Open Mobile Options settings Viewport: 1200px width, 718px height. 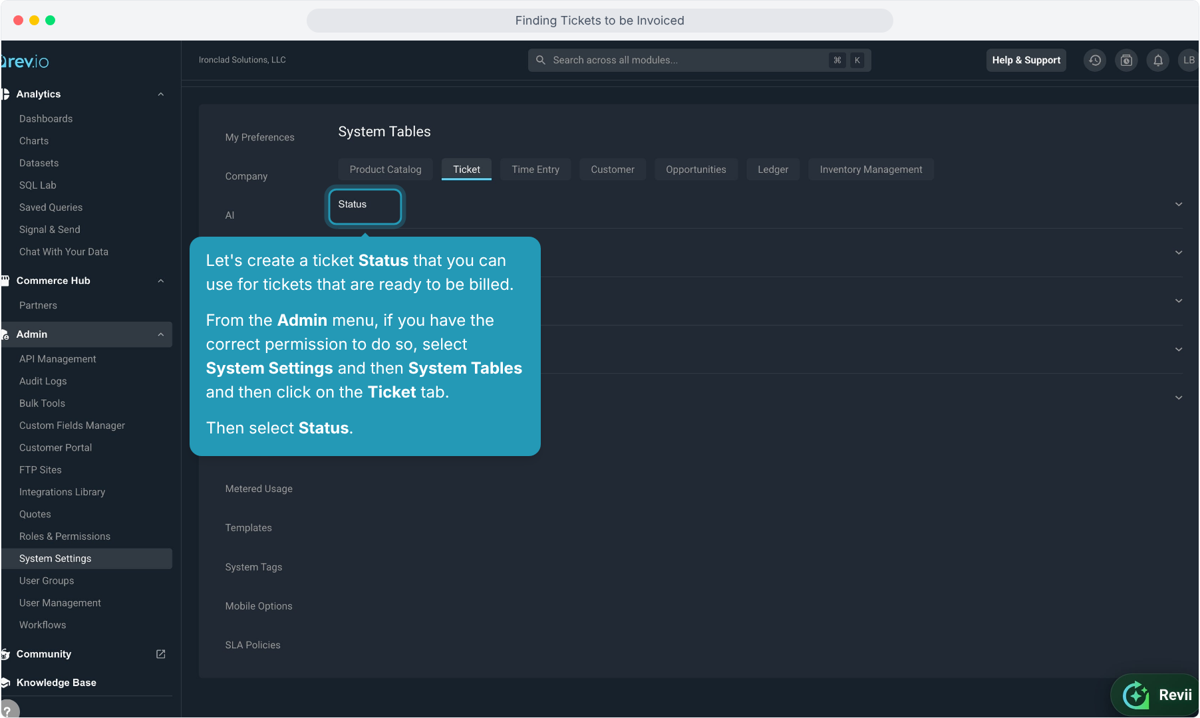(x=259, y=606)
